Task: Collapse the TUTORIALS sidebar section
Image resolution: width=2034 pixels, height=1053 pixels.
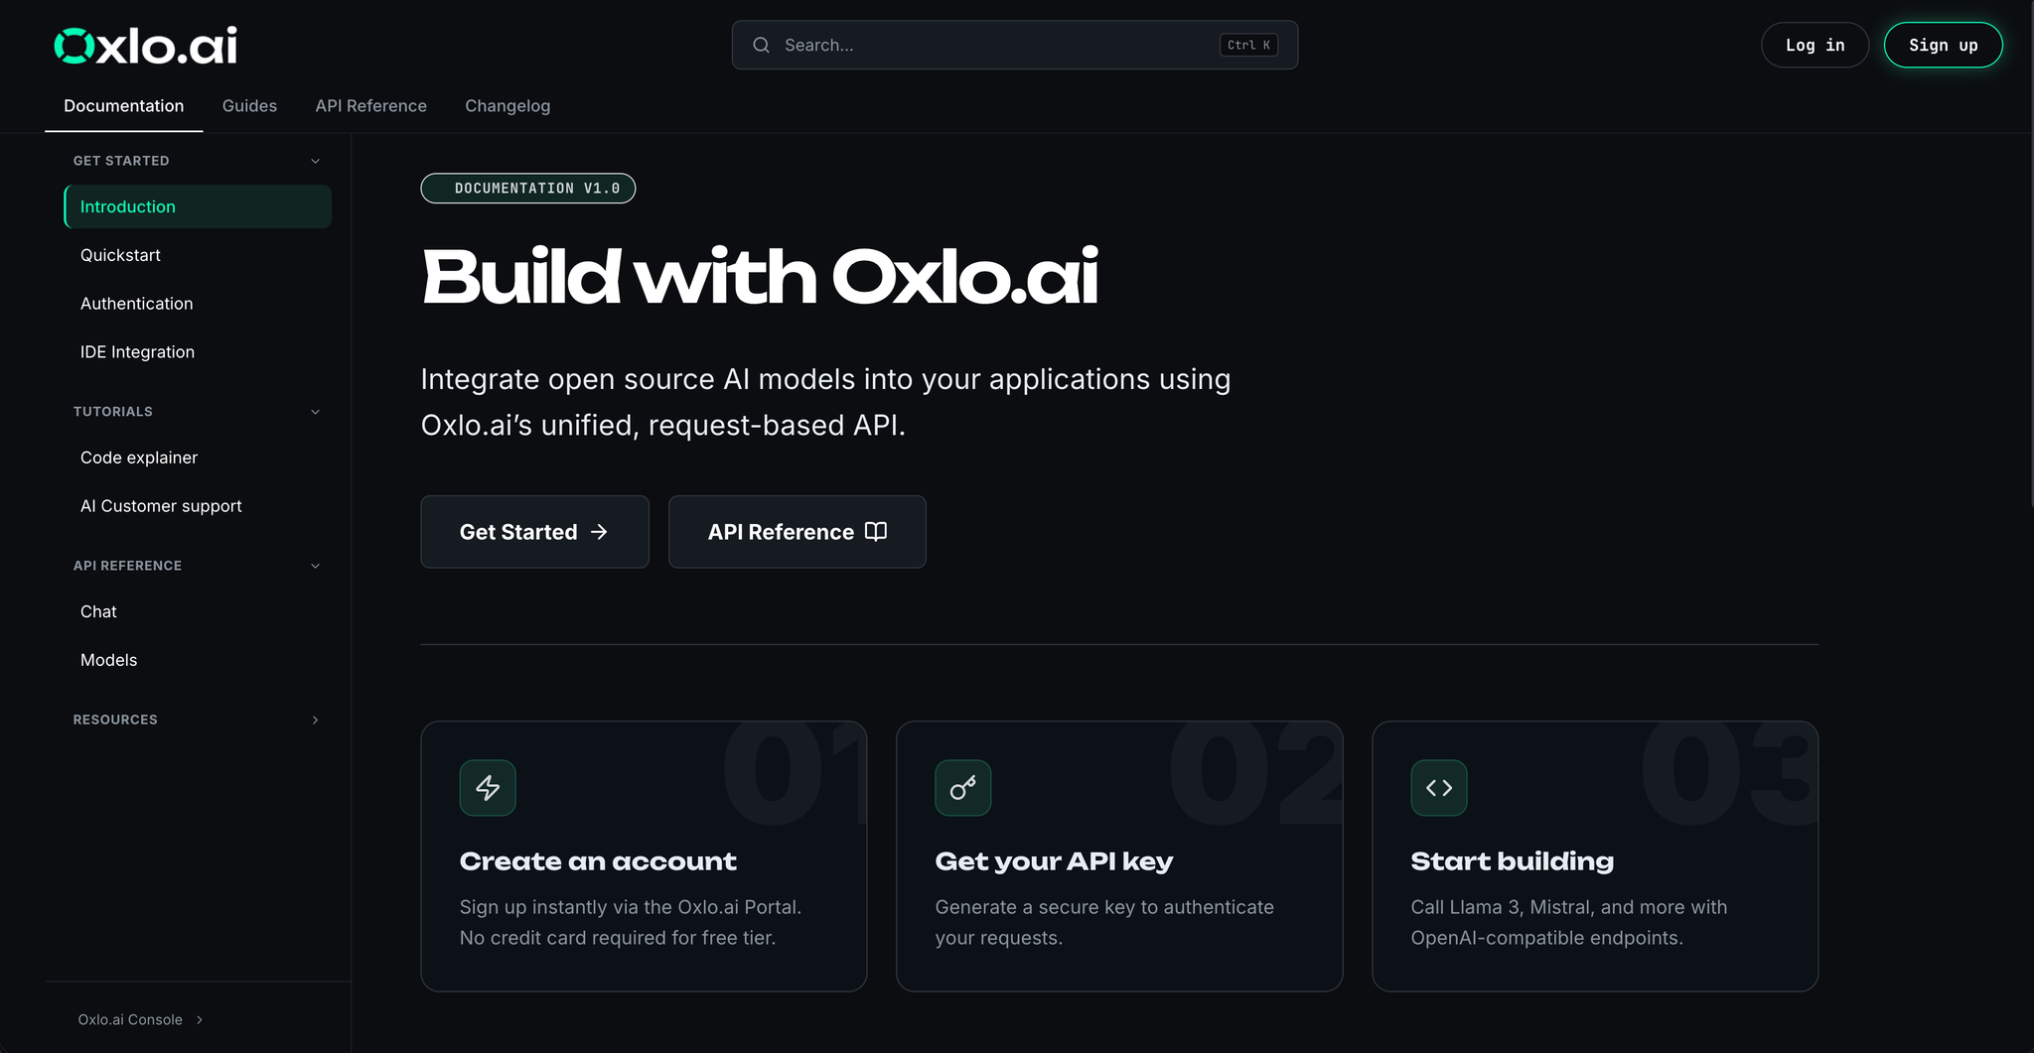Action: click(x=315, y=411)
